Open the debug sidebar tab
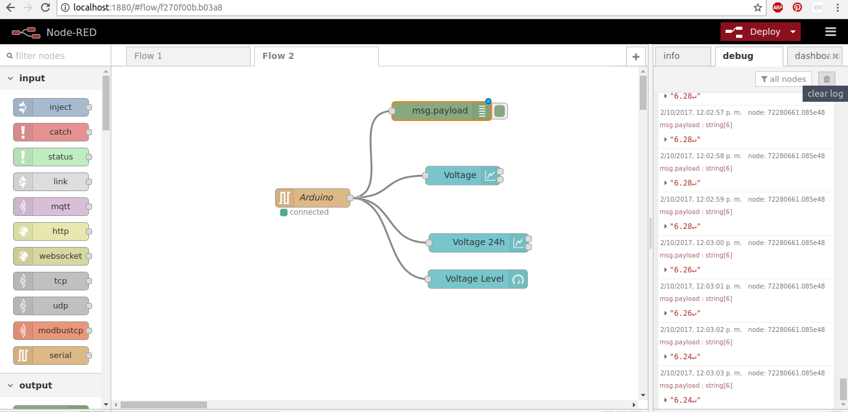 pyautogui.click(x=749, y=56)
